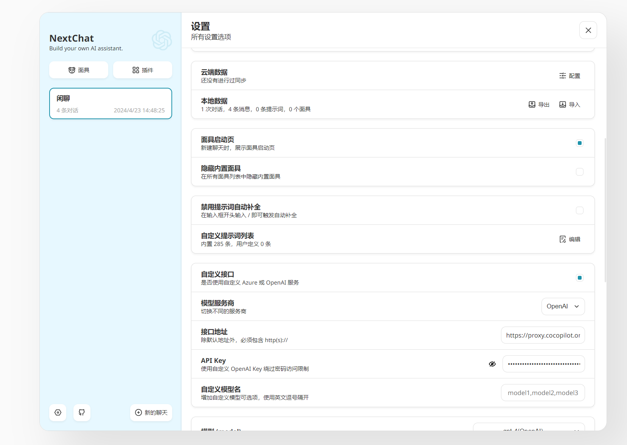Screen dimensions: 627x445
Task: Toggle the 面具启动页 checkbox
Action: [x=579, y=143]
